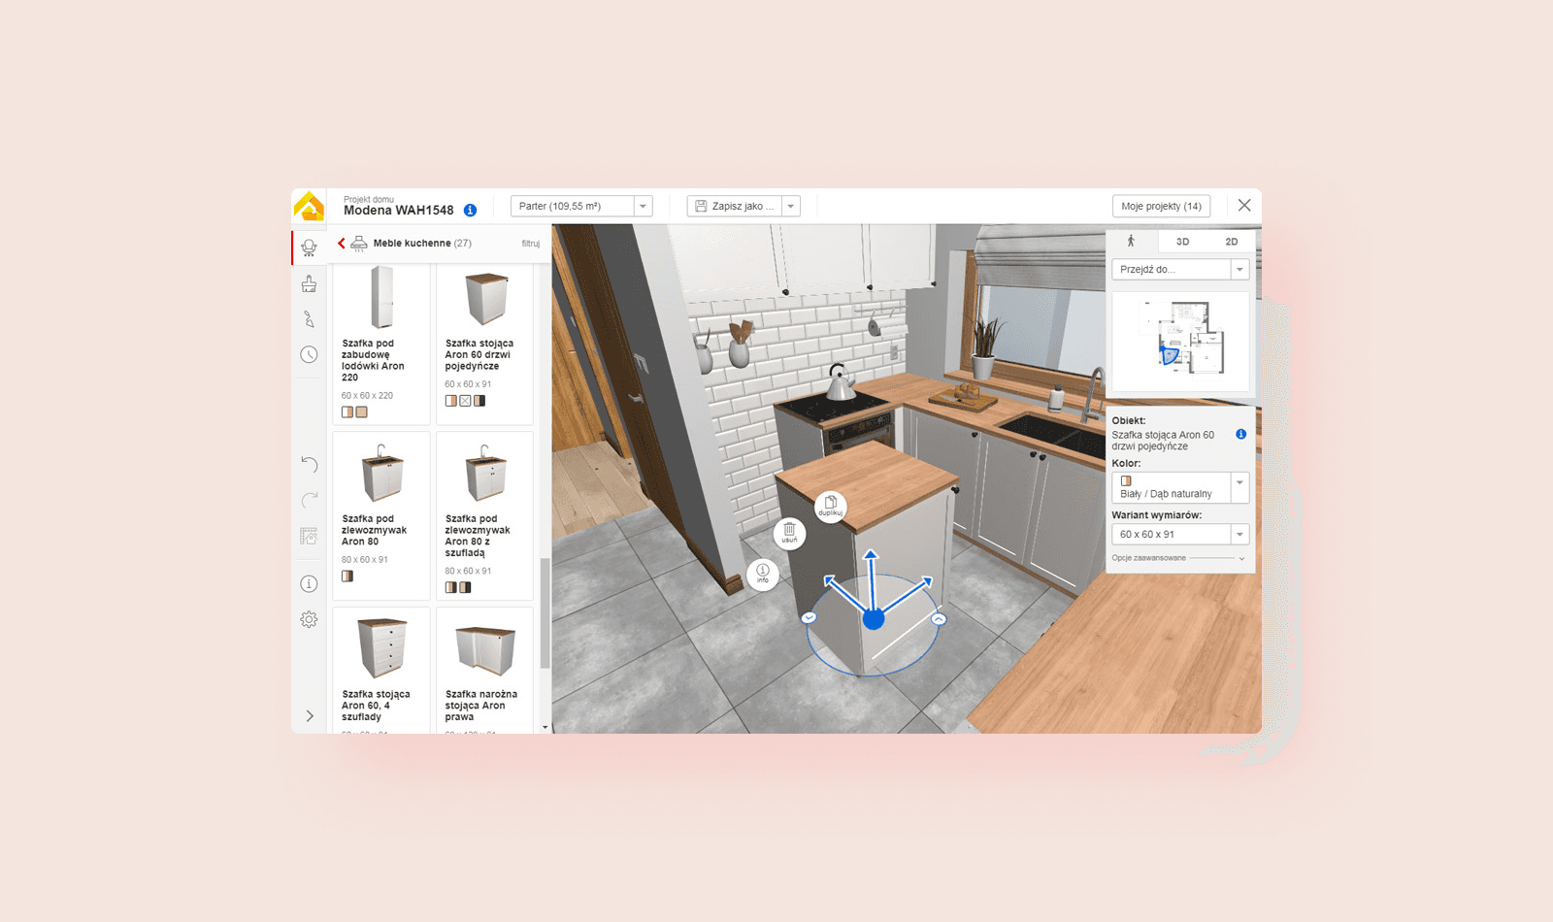This screenshot has height=922, width=1553.
Task: Close the planner with the X button
Action: (1244, 205)
